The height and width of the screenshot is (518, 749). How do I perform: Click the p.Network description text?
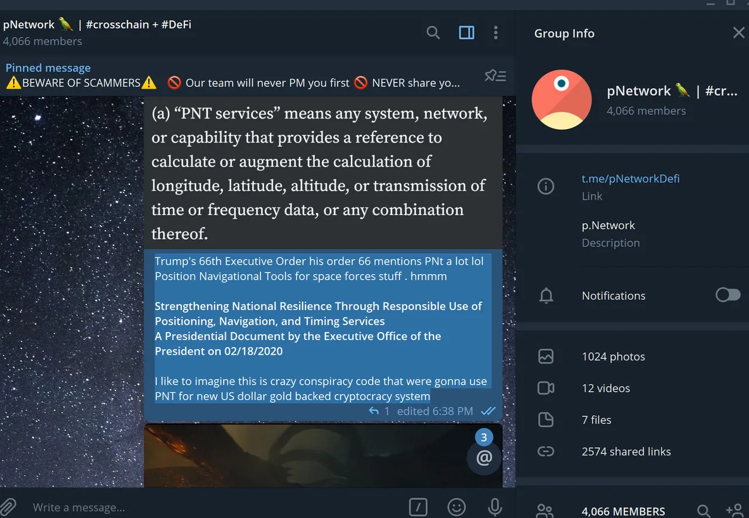click(x=608, y=225)
